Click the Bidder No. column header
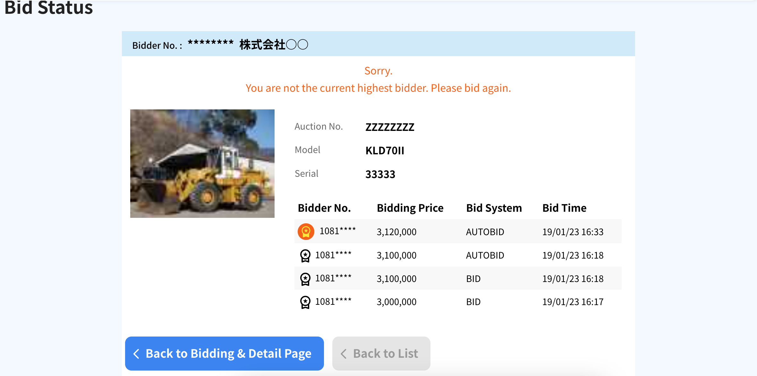 click(324, 208)
